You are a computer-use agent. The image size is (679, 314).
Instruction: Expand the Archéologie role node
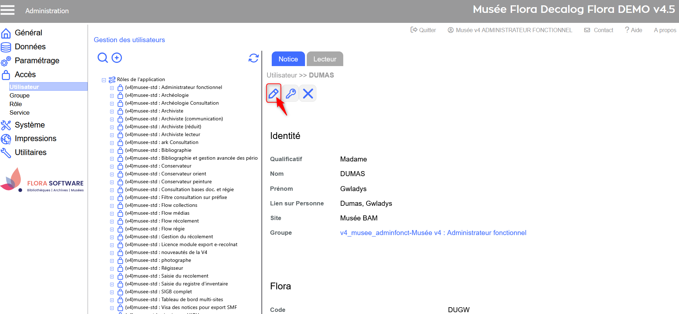[x=112, y=96]
